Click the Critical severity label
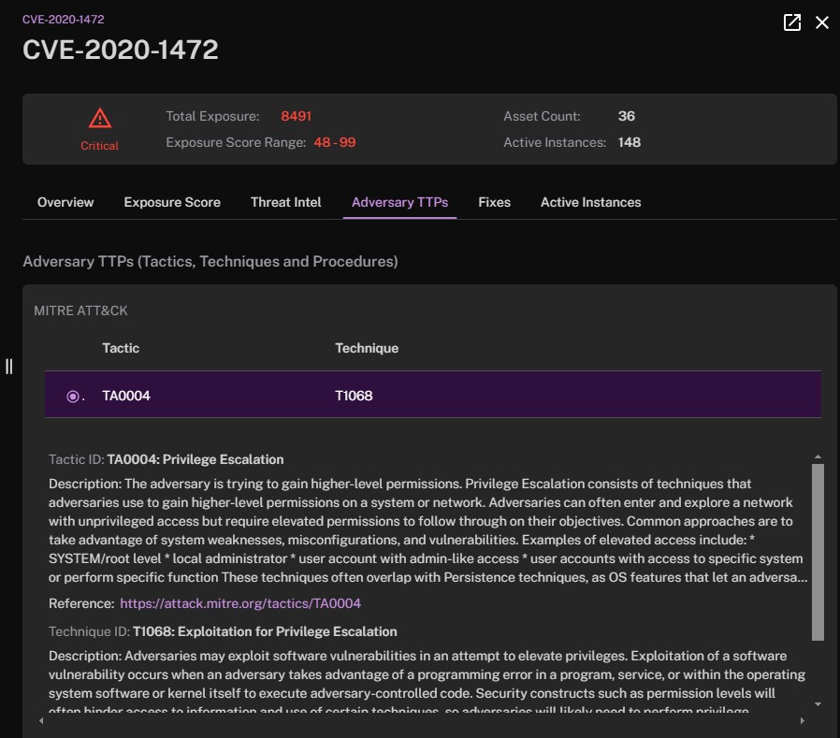 (100, 146)
